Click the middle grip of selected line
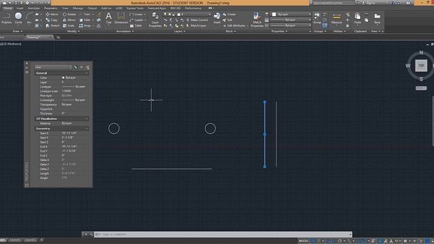The width and height of the screenshot is (434, 244). tap(264, 134)
